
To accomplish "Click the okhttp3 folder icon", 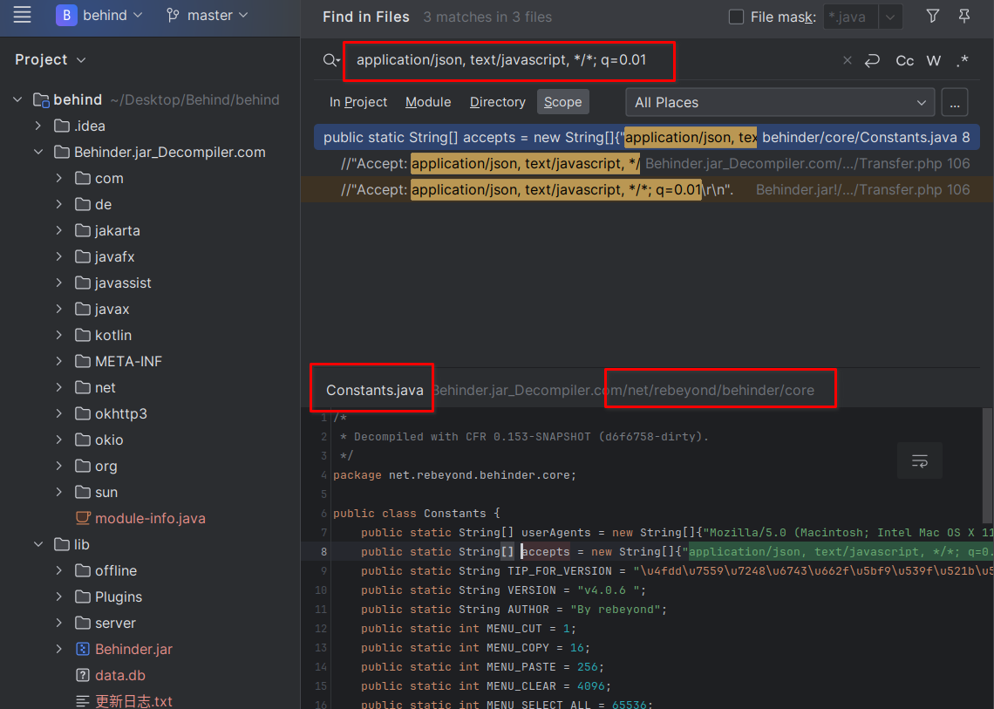I will click(x=83, y=413).
